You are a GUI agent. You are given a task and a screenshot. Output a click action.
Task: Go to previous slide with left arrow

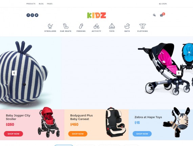[14, 73]
